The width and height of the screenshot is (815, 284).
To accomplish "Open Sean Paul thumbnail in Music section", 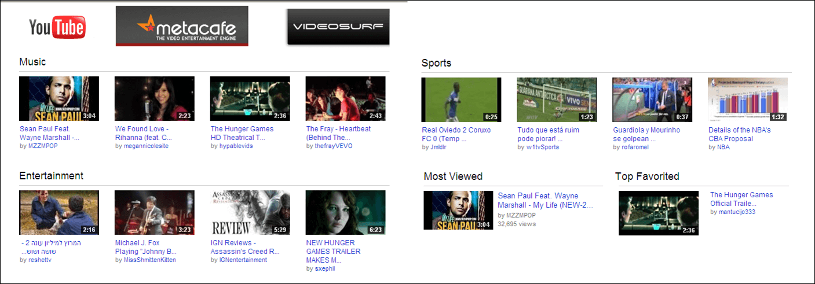I will 59,99.
